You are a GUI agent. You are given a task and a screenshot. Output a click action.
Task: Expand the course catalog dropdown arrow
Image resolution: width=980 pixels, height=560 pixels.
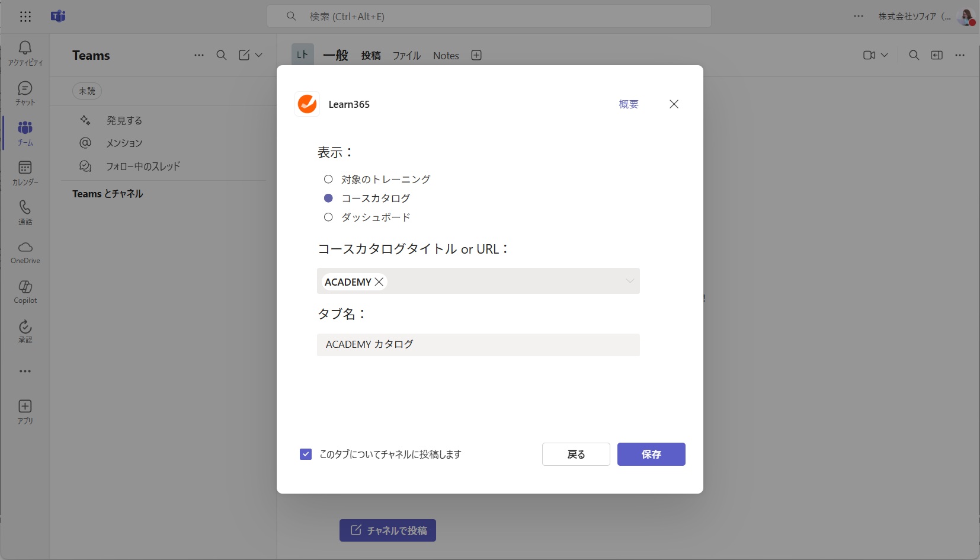[630, 281]
